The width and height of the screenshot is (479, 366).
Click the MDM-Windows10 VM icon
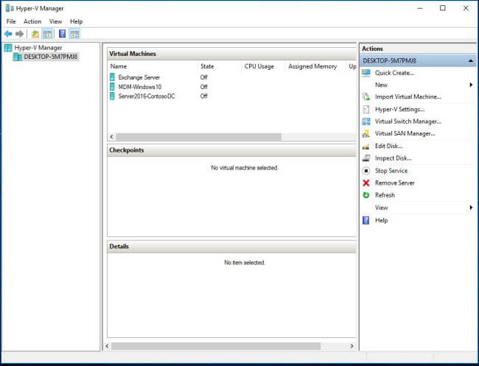113,87
